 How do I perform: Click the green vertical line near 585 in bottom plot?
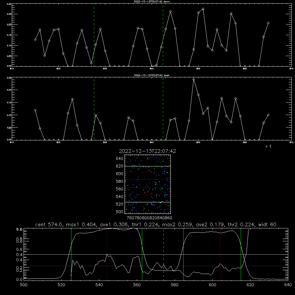click(183, 254)
